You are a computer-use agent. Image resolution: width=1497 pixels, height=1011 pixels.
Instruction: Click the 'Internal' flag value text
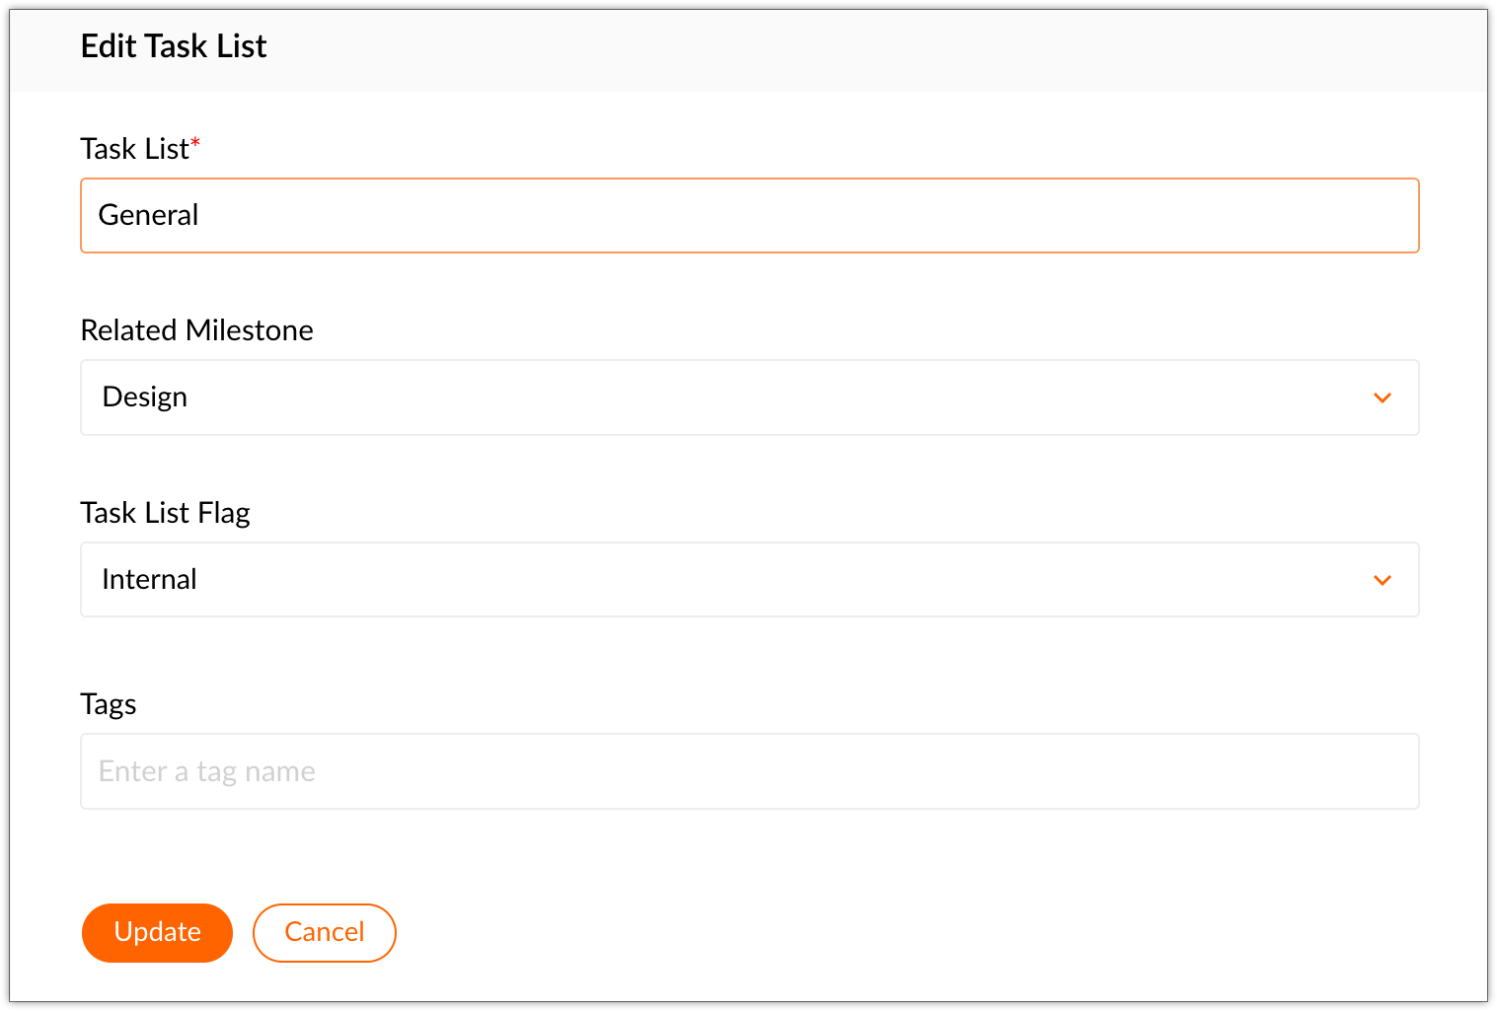coord(149,579)
